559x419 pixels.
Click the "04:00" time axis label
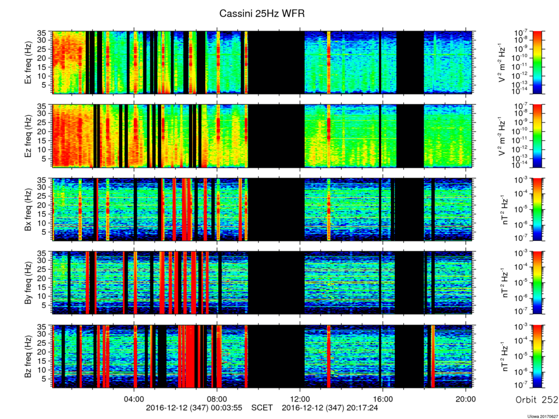coord(134,399)
